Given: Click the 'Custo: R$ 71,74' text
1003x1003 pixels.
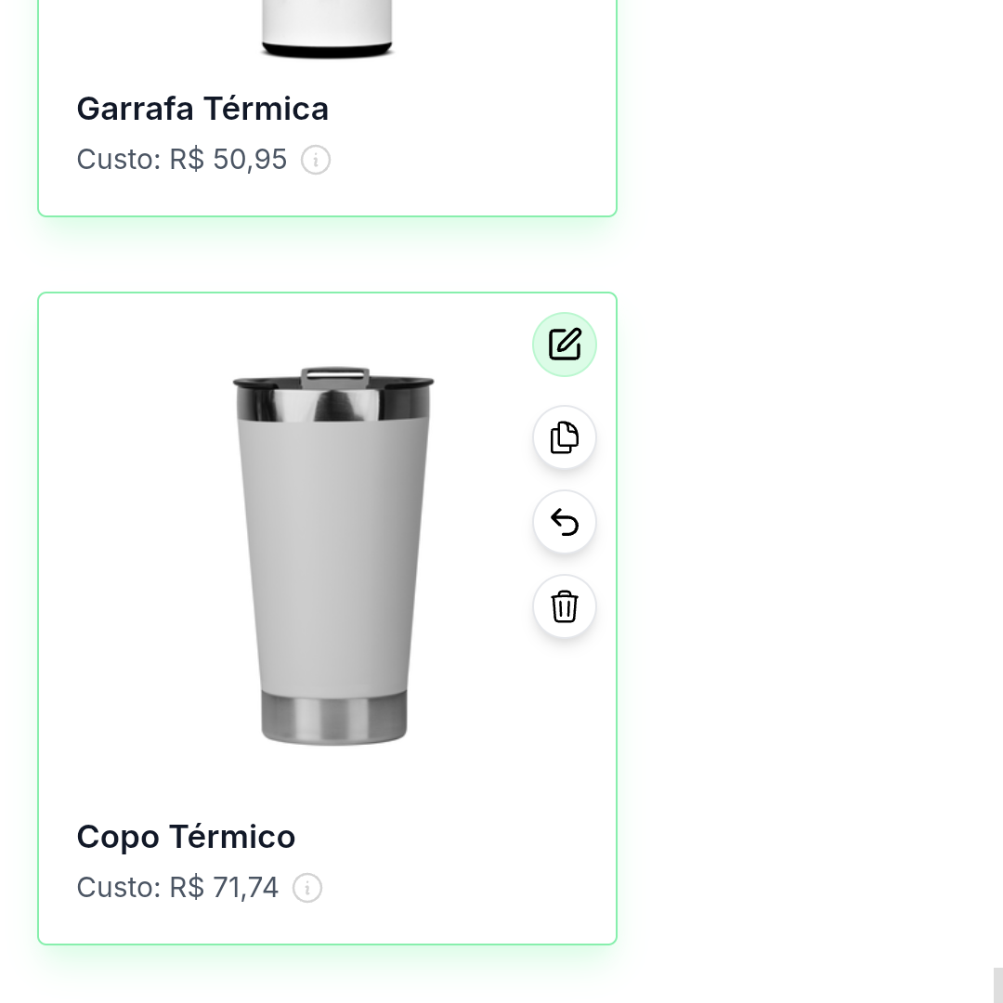Looking at the screenshot, I should (177, 888).
